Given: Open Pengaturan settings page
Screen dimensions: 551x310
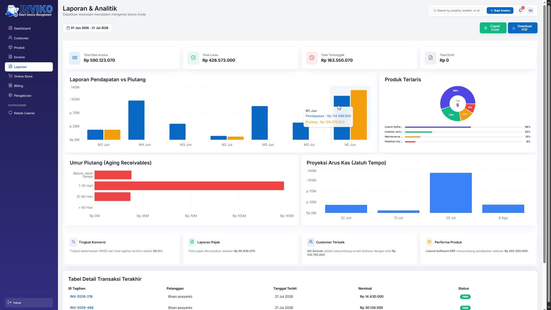Looking at the screenshot, I should (29, 96).
